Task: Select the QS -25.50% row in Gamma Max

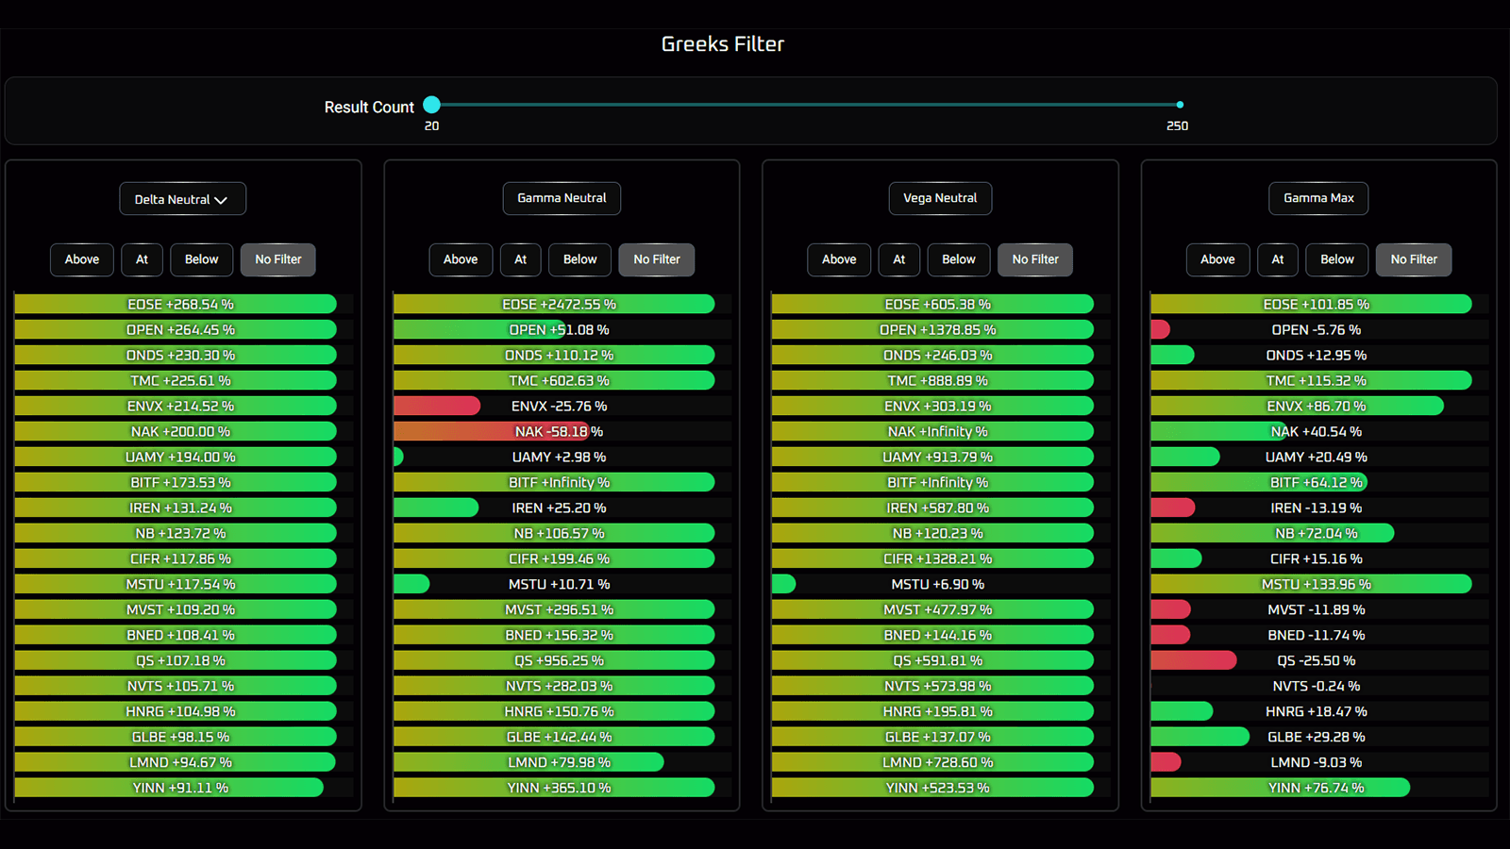Action: tap(1316, 660)
